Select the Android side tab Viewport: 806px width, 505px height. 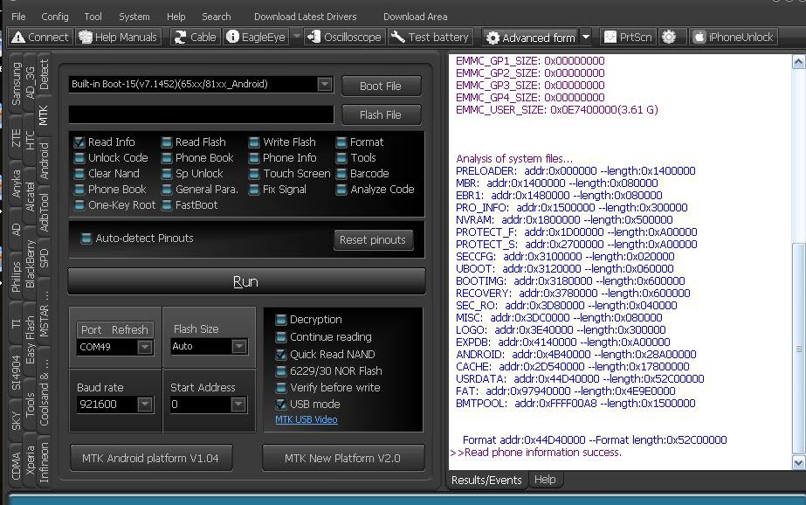click(x=45, y=161)
